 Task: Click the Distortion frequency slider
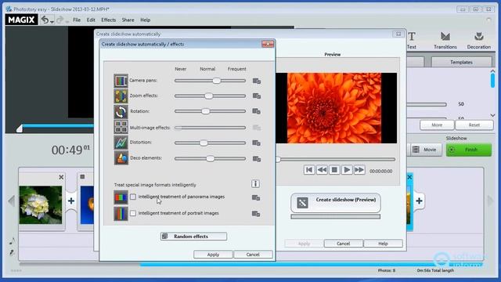click(210, 143)
